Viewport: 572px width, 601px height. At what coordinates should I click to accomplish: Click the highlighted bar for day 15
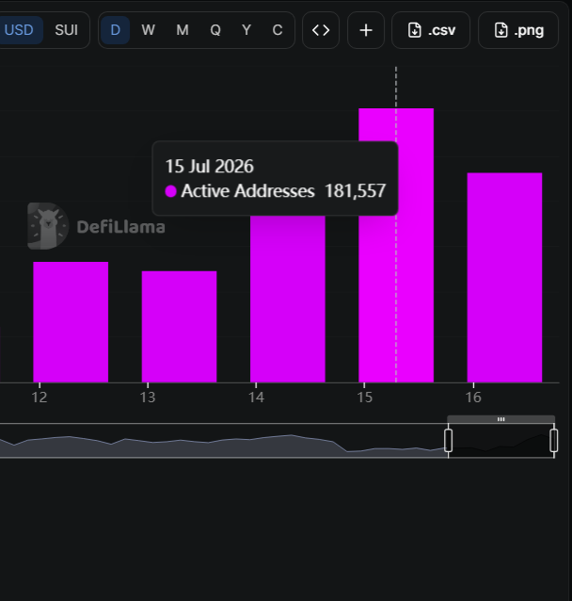(x=396, y=245)
